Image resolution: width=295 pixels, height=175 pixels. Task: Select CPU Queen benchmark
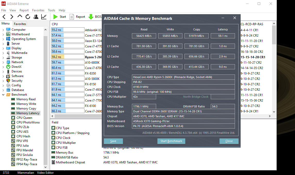coord(24,118)
